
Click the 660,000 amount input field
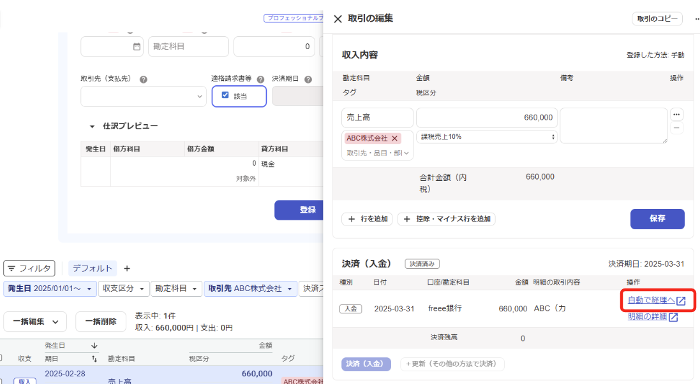[487, 118]
